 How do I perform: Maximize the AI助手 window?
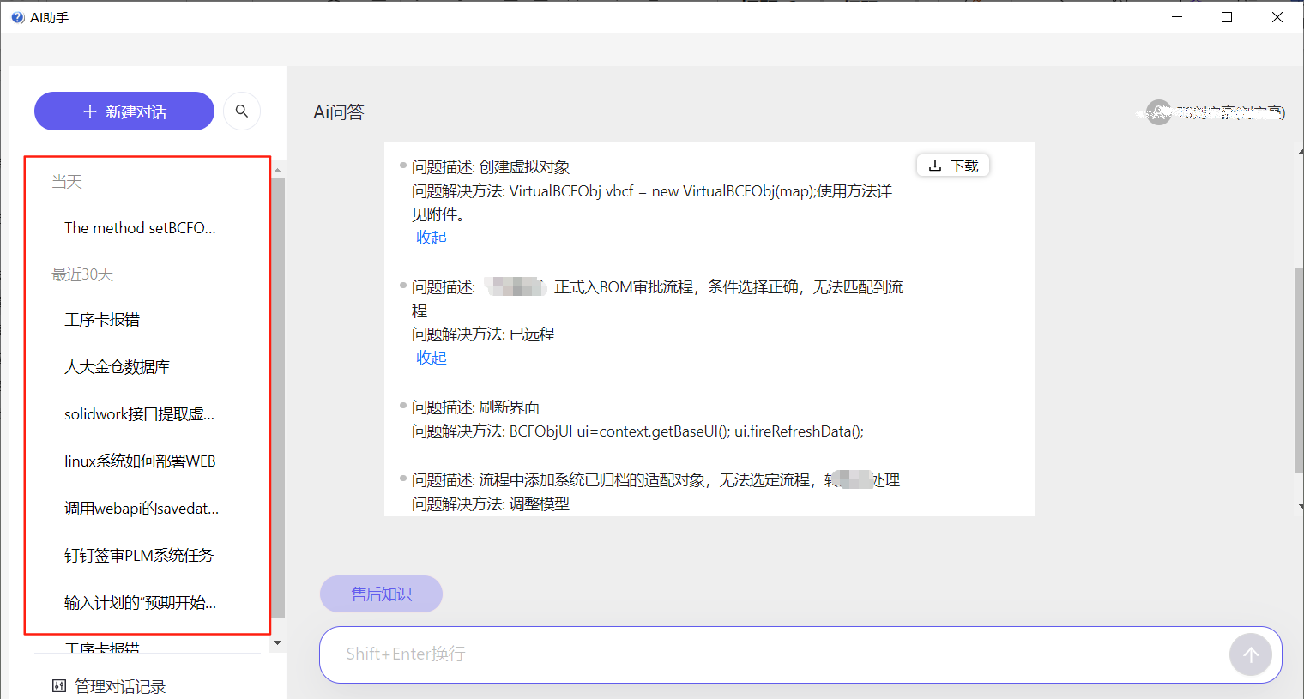tap(1227, 17)
